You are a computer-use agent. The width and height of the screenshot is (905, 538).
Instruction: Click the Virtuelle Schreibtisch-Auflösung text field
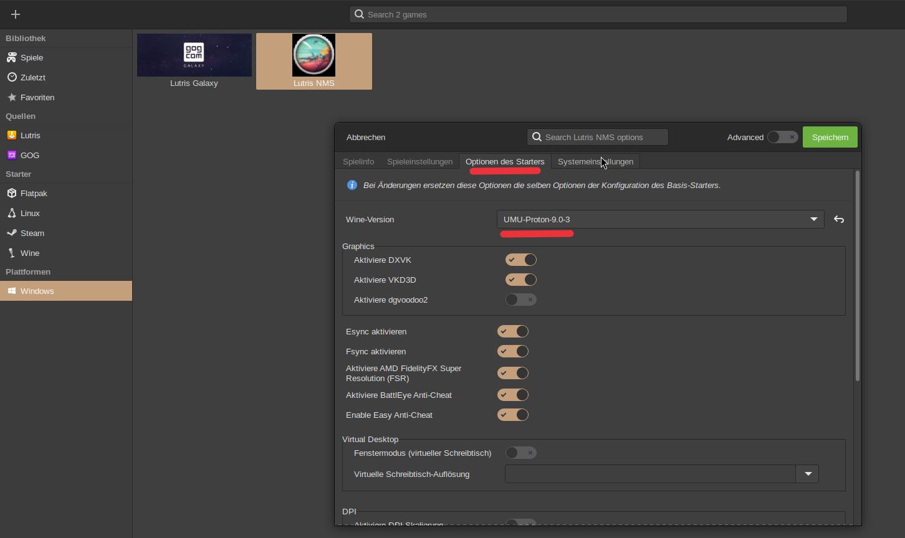(x=650, y=474)
